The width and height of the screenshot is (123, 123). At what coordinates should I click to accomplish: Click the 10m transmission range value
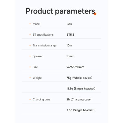click(x=69, y=46)
